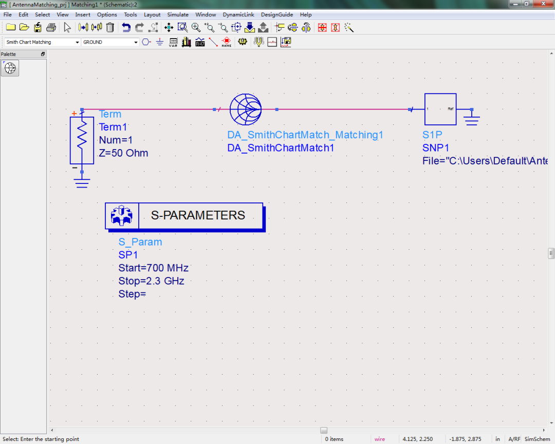Open the Simulate menu
Viewport: 555px width, 444px height.
coord(178,14)
